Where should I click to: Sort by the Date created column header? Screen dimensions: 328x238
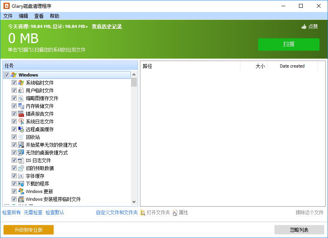click(x=292, y=66)
